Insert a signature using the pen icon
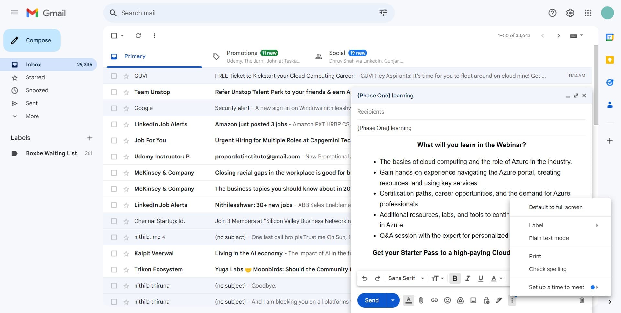This screenshot has height=313, width=621. point(499,300)
